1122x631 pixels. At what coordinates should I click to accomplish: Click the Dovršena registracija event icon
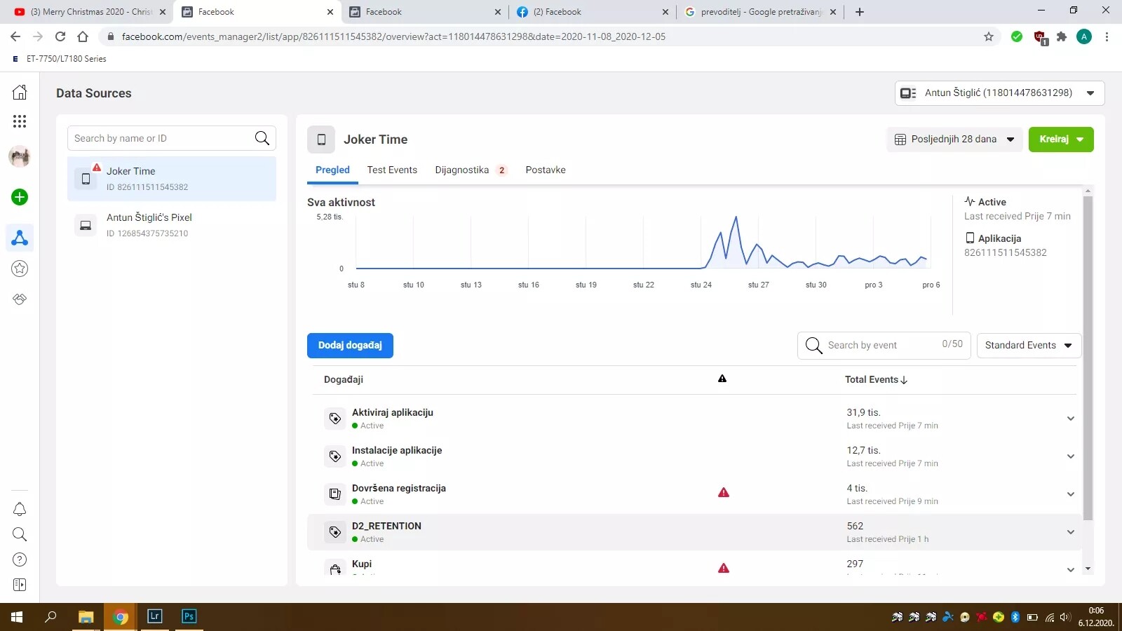335,494
